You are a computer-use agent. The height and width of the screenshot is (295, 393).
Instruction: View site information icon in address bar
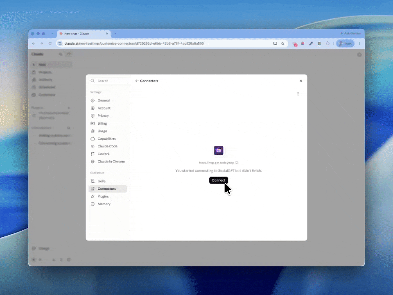[x=60, y=43]
